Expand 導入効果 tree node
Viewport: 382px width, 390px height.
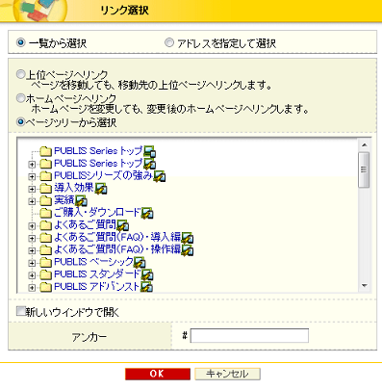(x=32, y=189)
